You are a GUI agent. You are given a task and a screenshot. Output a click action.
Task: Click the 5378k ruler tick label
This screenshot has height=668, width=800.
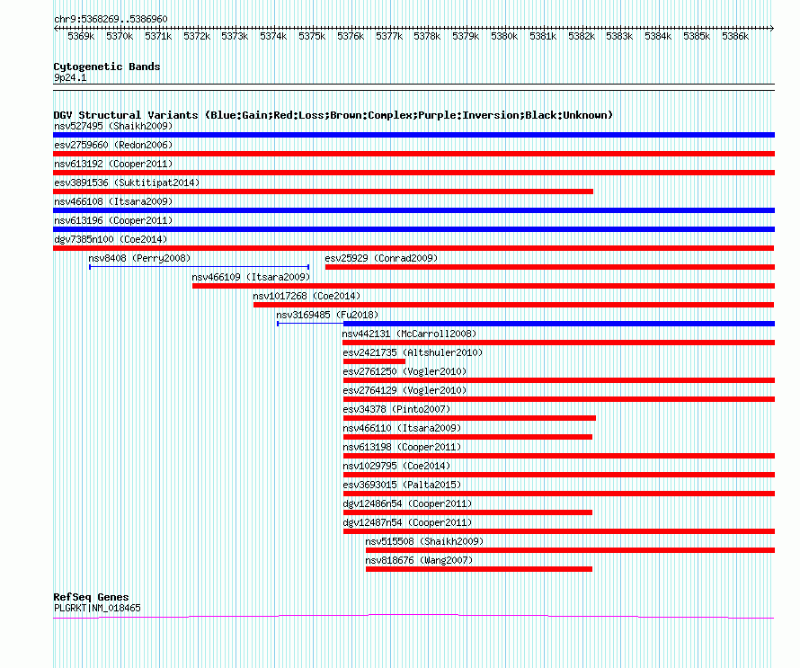(427, 36)
